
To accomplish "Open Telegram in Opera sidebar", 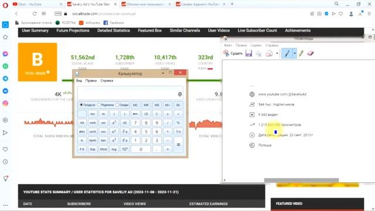I will (x=5, y=79).
